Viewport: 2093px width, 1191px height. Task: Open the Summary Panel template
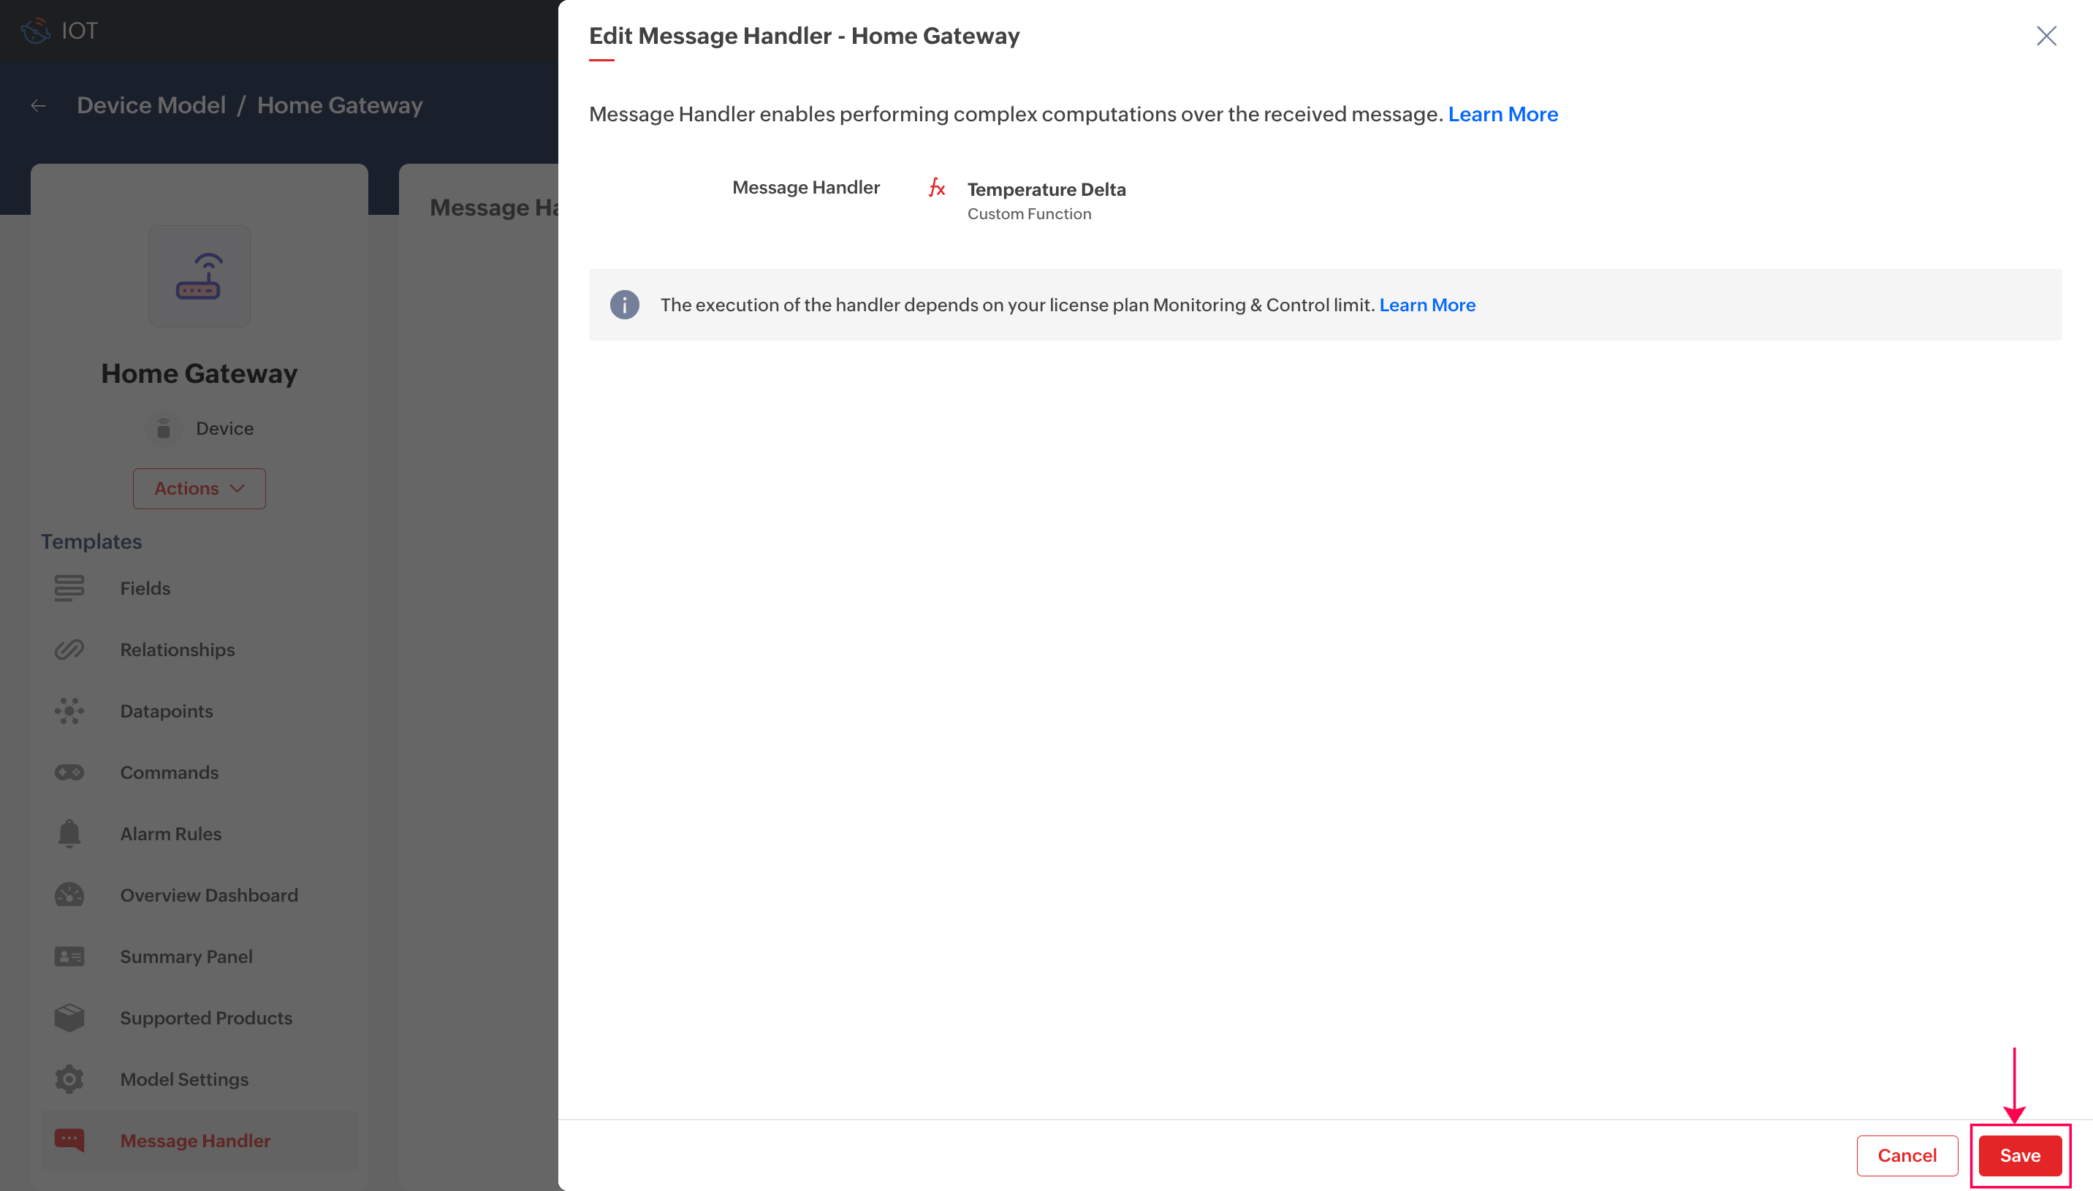pyautogui.click(x=186, y=956)
